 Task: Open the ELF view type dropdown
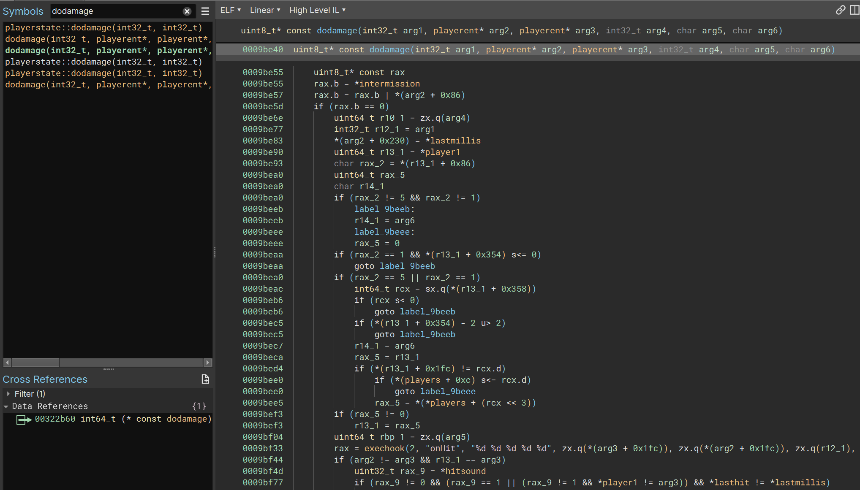pyautogui.click(x=231, y=10)
